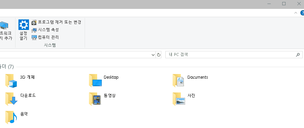Image resolution: width=304 pixels, height=128 pixels.
Task: Click the 사진 folder name
Action: point(191,95)
